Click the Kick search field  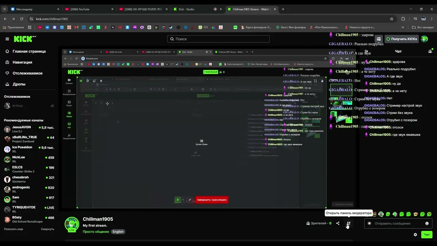[218, 39]
